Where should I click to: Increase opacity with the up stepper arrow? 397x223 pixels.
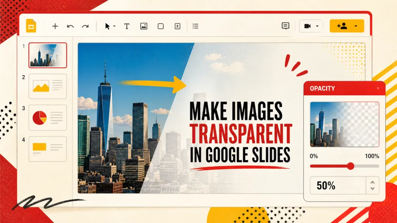pos(373,182)
